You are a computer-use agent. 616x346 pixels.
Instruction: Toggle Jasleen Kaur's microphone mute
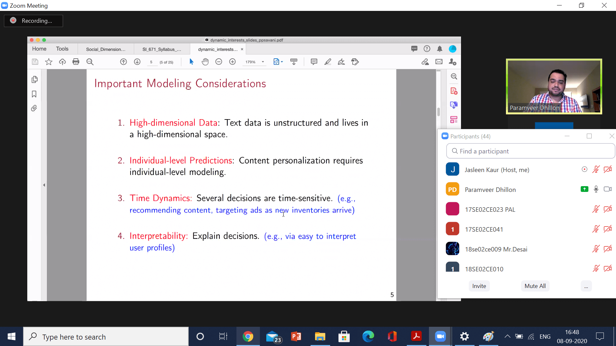click(x=596, y=169)
